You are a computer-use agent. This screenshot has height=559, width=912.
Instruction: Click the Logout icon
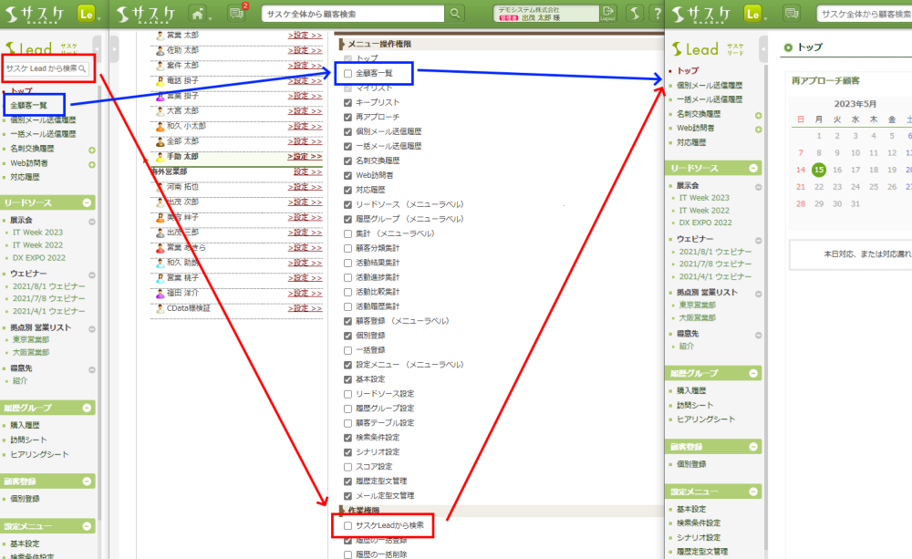tap(607, 14)
